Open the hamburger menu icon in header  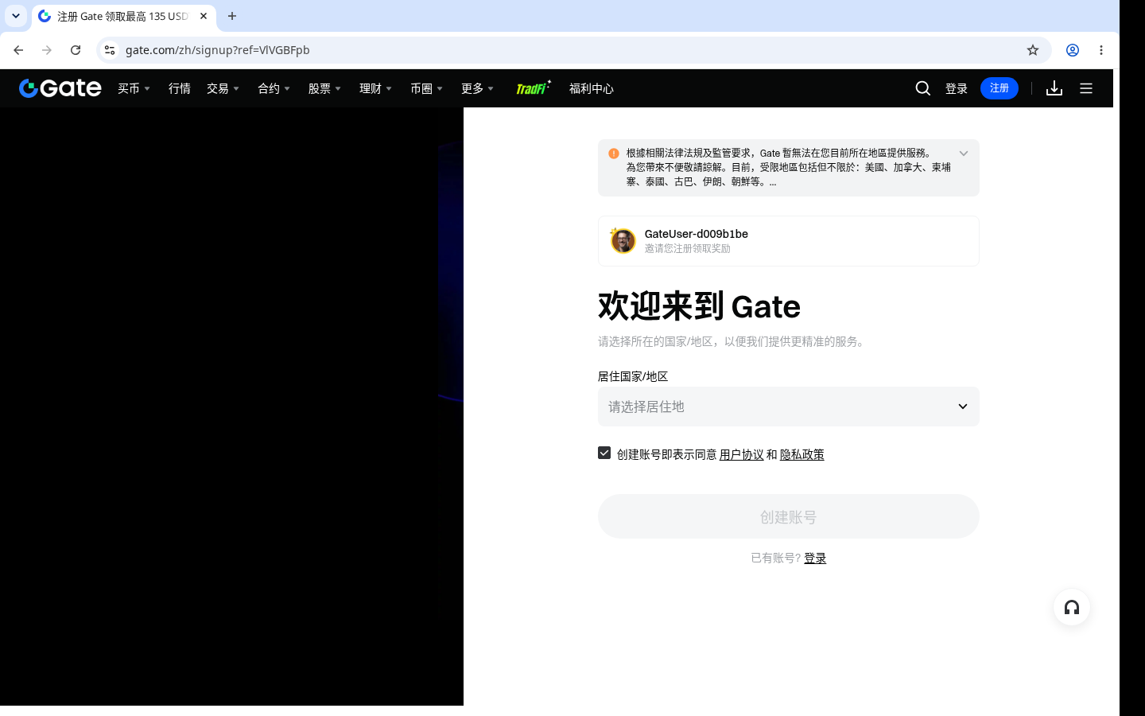pyautogui.click(x=1086, y=88)
